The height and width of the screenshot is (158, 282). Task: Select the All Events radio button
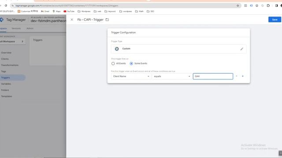click(x=113, y=63)
